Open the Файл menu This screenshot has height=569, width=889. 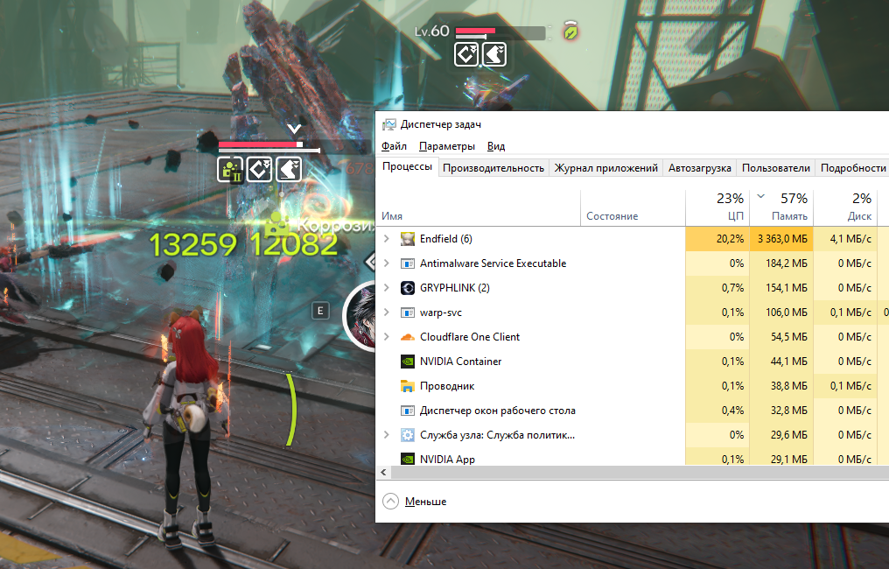[394, 146]
